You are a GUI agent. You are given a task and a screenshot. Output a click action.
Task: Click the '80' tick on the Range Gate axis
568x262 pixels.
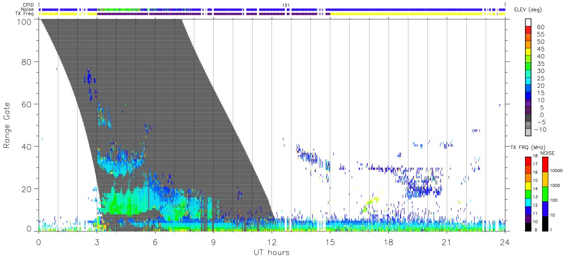[x=27, y=61]
